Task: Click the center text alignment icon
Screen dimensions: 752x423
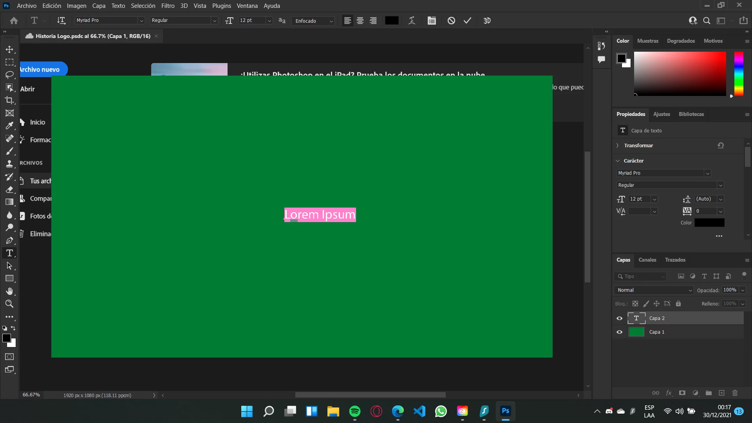Action: 360,21
